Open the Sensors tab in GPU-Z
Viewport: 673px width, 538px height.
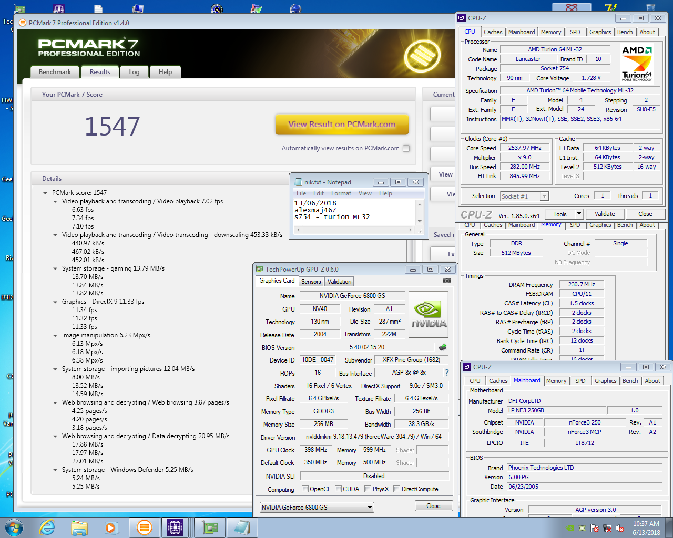coord(311,282)
